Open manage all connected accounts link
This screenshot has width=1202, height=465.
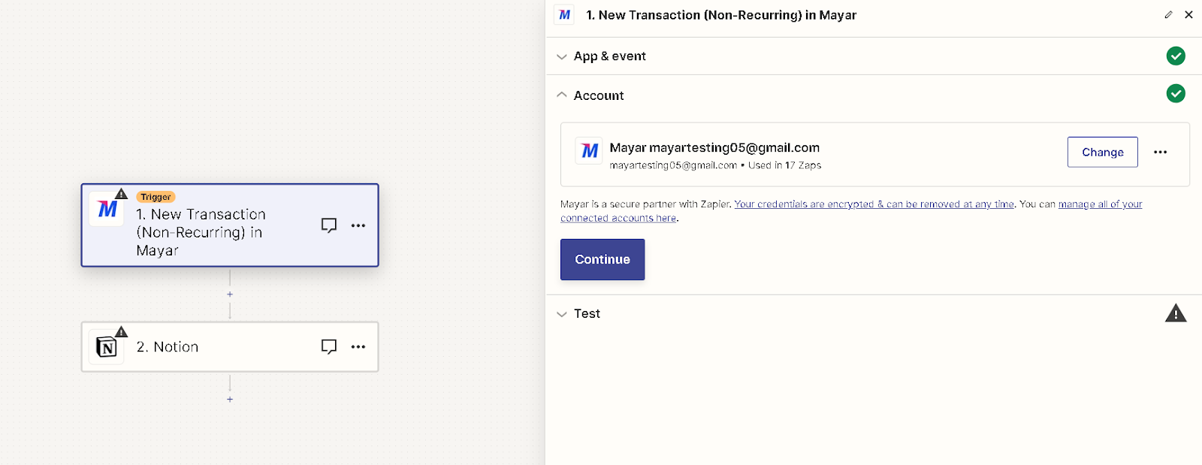pyautogui.click(x=851, y=211)
